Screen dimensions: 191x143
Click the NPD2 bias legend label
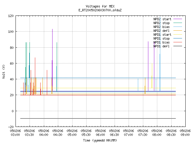pyautogui.click(x=161, y=27)
